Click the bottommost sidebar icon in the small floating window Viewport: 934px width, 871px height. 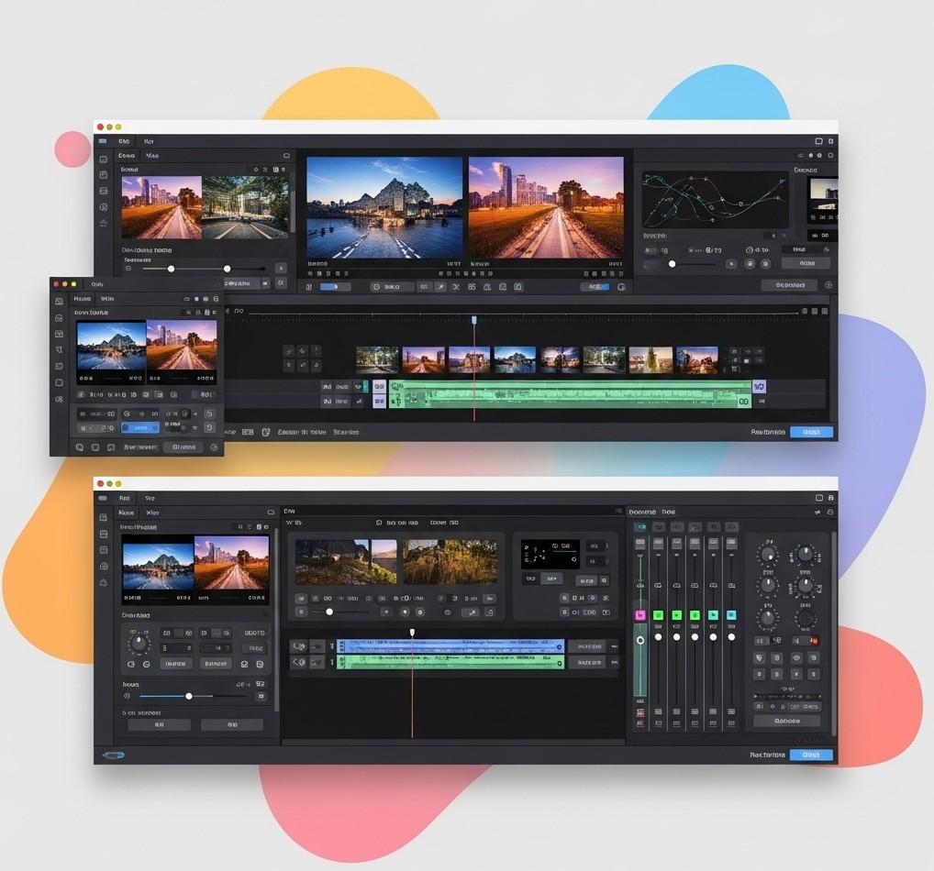(59, 399)
